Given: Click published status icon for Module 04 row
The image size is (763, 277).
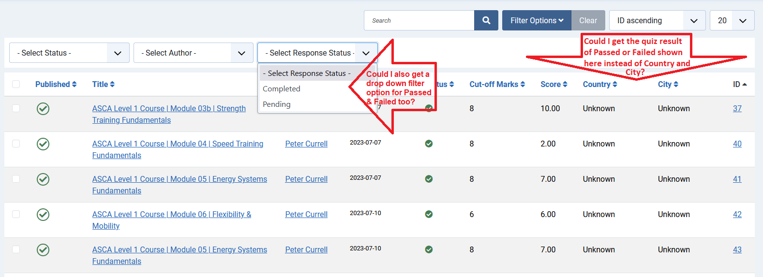Looking at the screenshot, I should [43, 144].
